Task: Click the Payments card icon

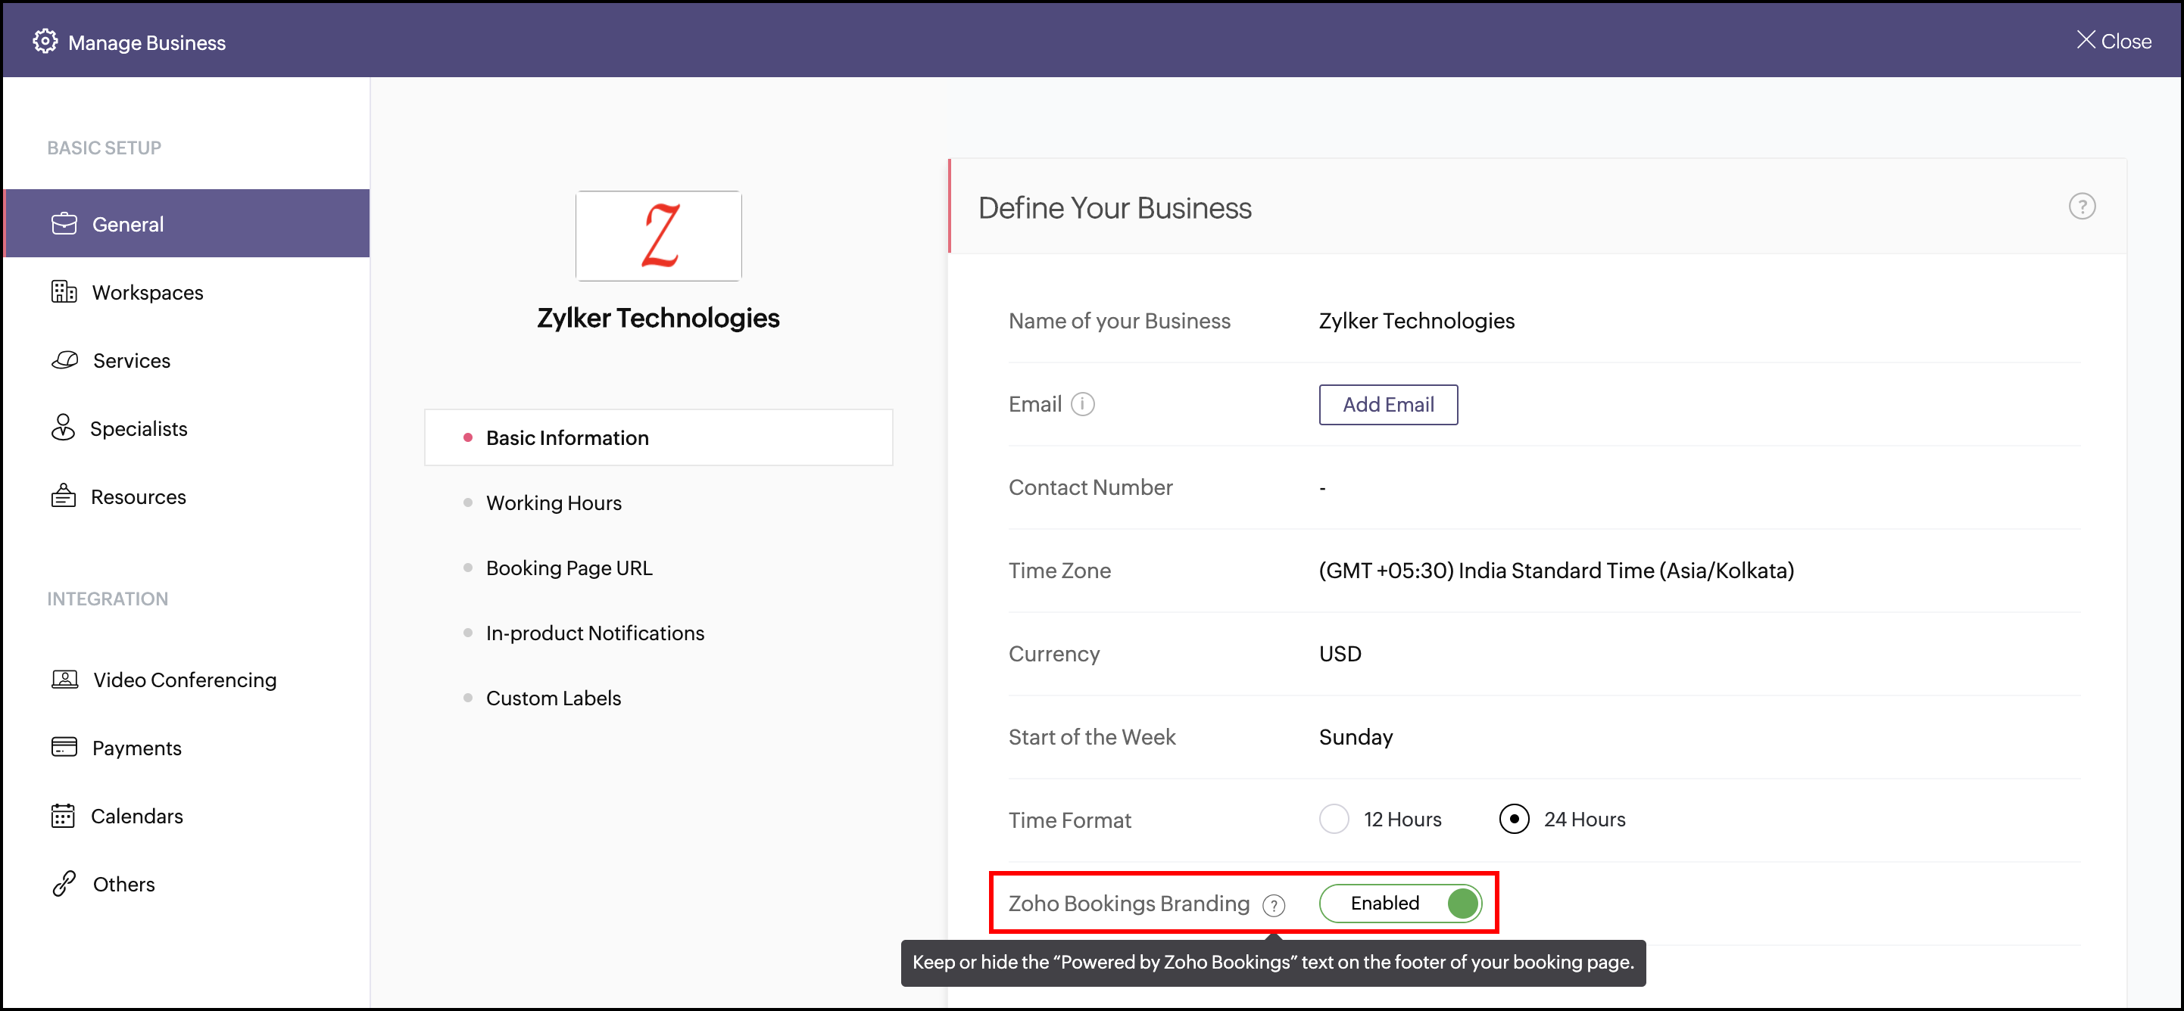Action: 64,748
